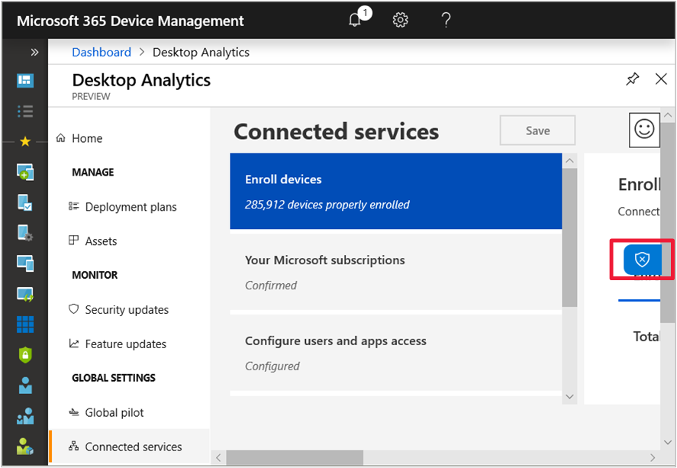
Task: Click the 'Configured' status text
Action: pos(272,366)
